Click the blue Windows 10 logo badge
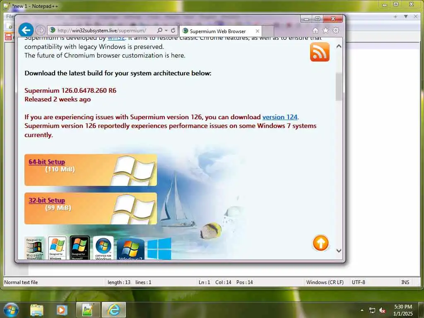Image resolution: width=424 pixels, height=318 pixels. coord(159,248)
